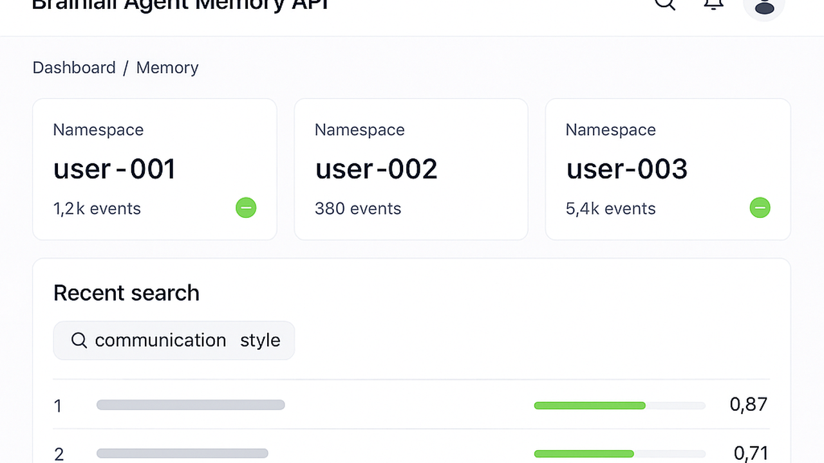Screen dimensions: 824x463
Task: Click the 380 events count
Action: point(358,208)
